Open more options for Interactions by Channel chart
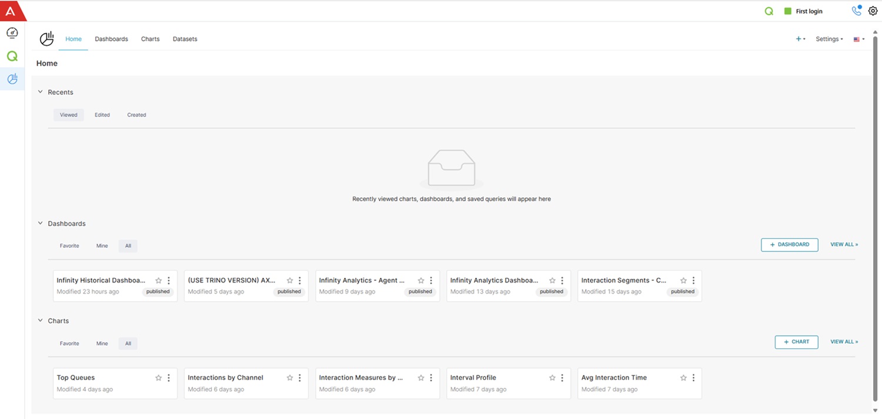Viewport: 882px width, 419px height. point(300,378)
